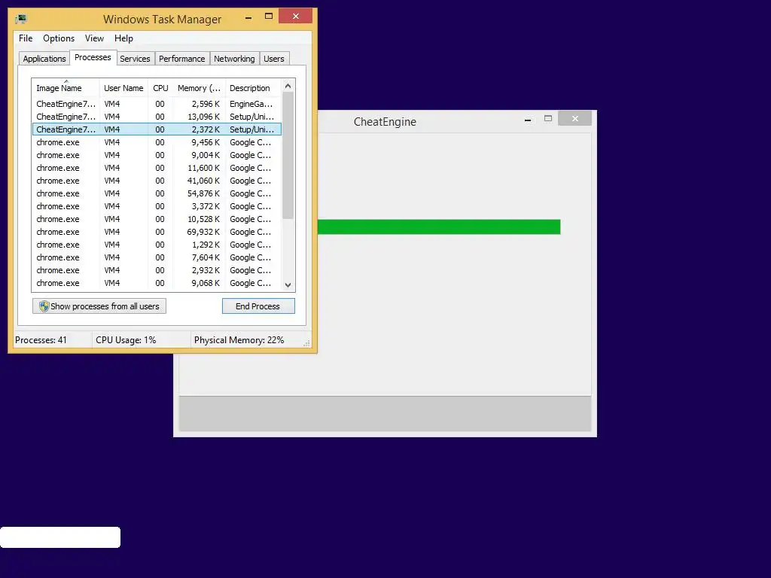This screenshot has width=771, height=578.
Task: Select chrome.exe process using 69,932 K
Action: 157,232
